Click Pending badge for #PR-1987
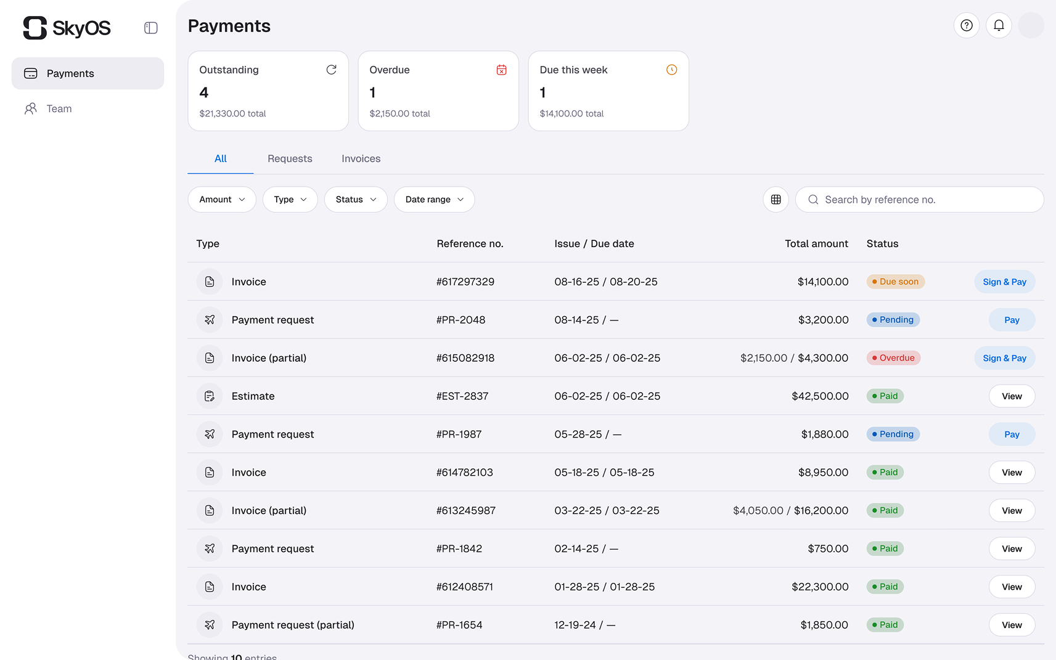The width and height of the screenshot is (1056, 660). [x=893, y=434]
